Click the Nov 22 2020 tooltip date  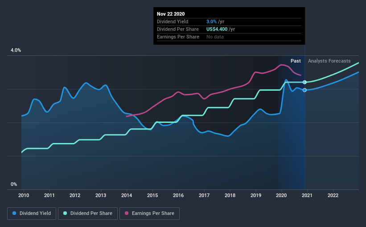pyautogui.click(x=171, y=14)
